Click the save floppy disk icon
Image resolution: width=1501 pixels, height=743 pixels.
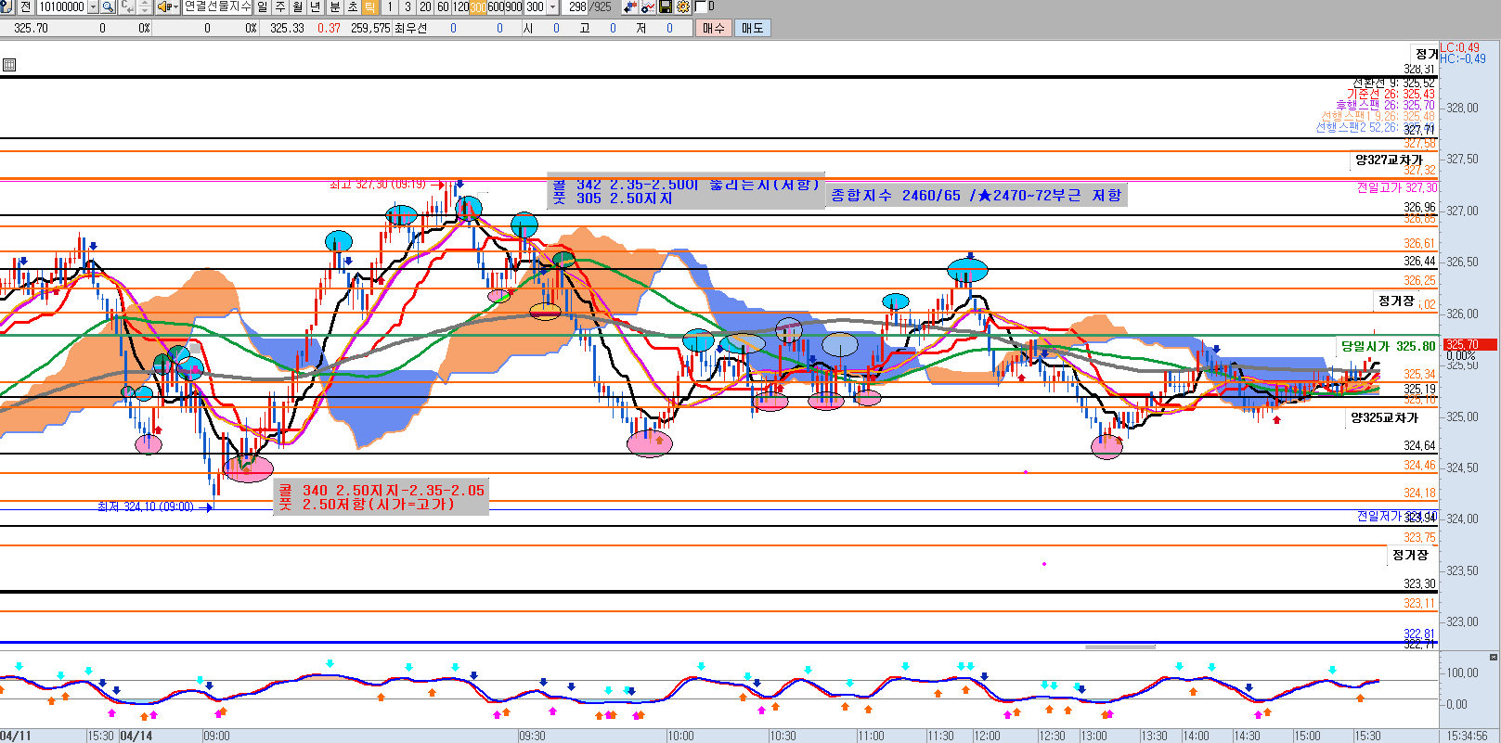[x=666, y=7]
